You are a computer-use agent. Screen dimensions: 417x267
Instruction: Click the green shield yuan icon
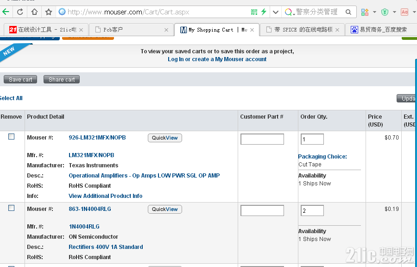pos(385,12)
